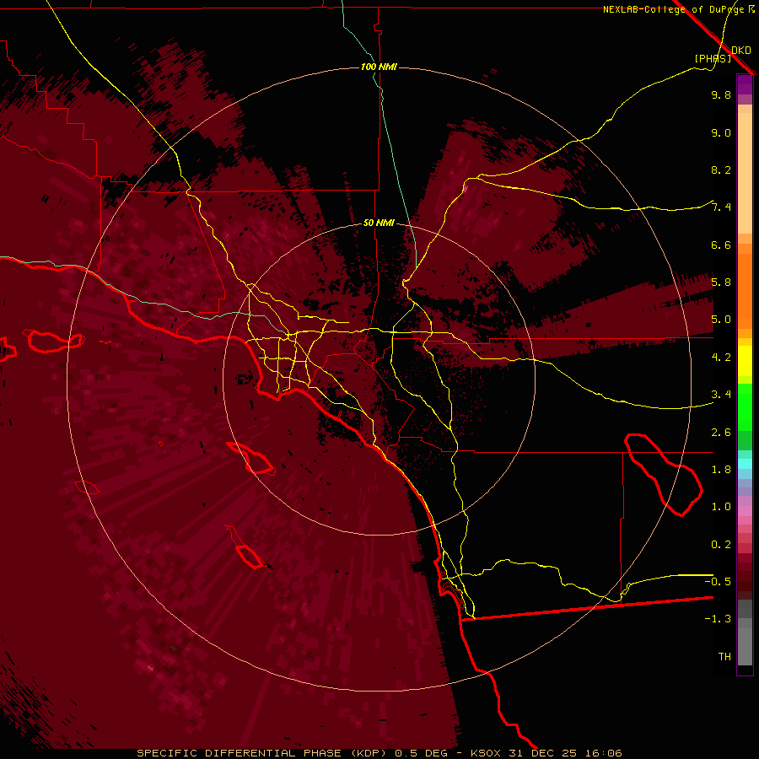759x759 pixels.
Task: Pick the bright green colorbar segment
Action: pyautogui.click(x=745, y=406)
